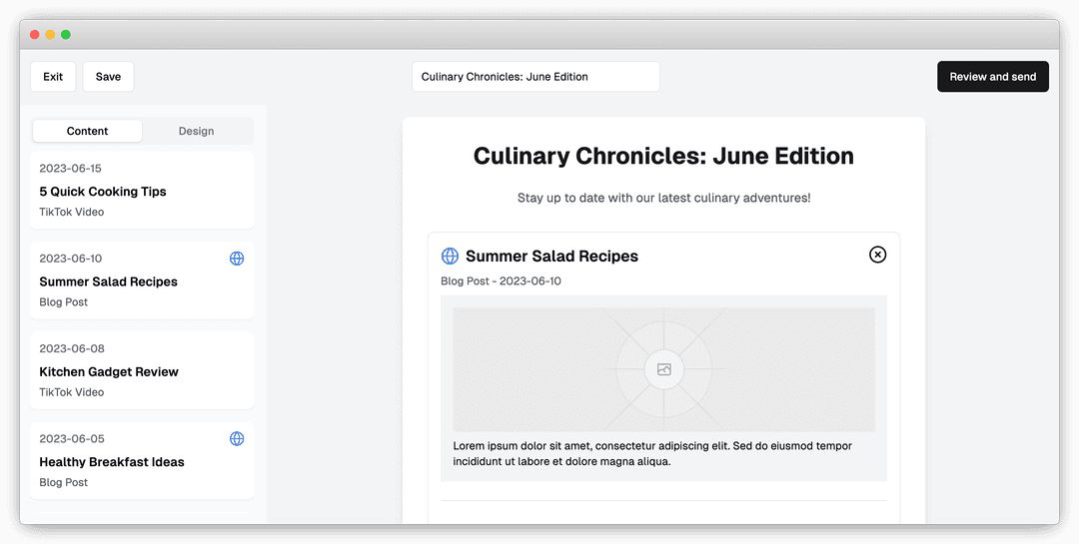The image size is (1079, 544).
Task: Click the newsletter subtitle text
Action: [663, 198]
